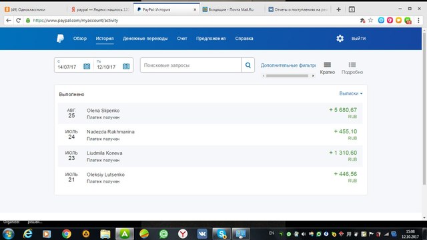The height and width of the screenshot is (240, 427).
Task: Expand the Выписки dropdown
Action: (351, 93)
